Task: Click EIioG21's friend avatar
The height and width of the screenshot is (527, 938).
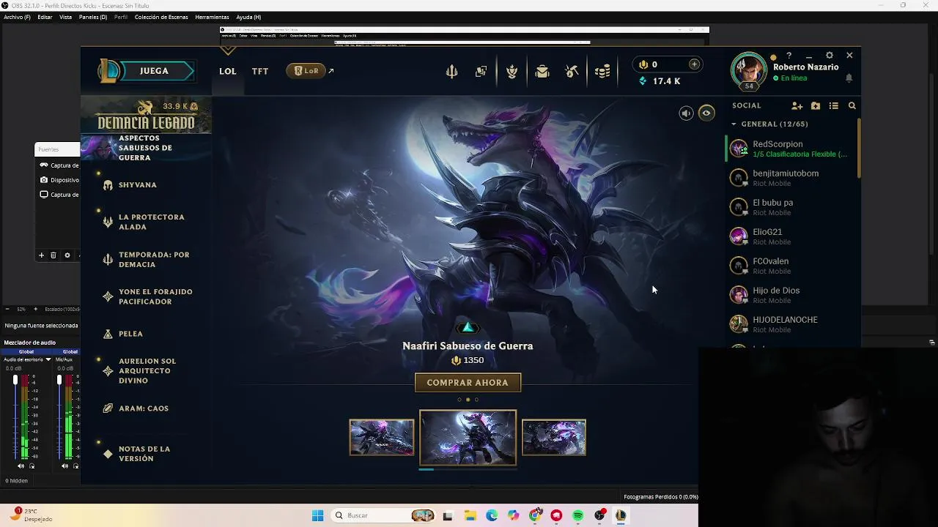Action: (739, 236)
